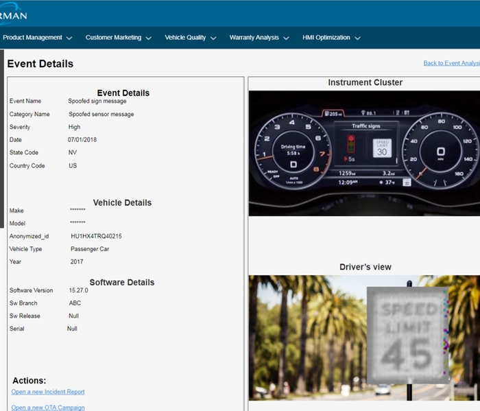The height and width of the screenshot is (411, 480).
Task: Expand the Warranty Analysis chevron arrow
Action: [x=286, y=38]
